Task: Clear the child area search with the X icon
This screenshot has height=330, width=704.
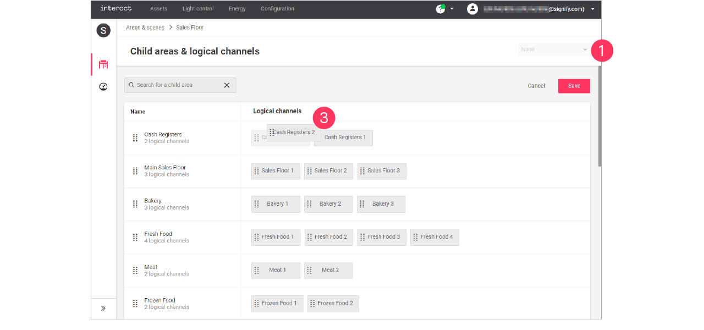Action: (x=227, y=85)
